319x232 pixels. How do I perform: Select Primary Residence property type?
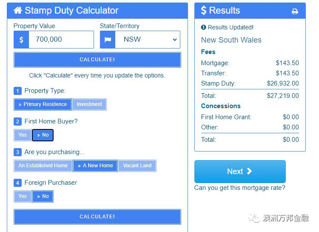pos(43,104)
